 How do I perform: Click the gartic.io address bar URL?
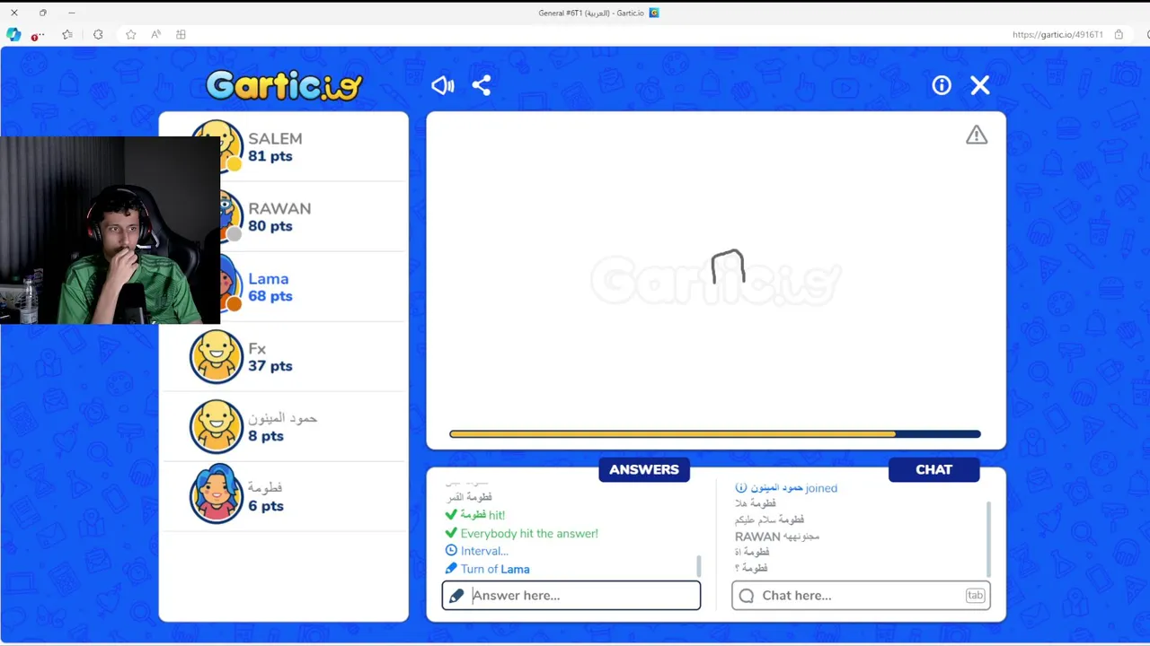(x=1057, y=34)
